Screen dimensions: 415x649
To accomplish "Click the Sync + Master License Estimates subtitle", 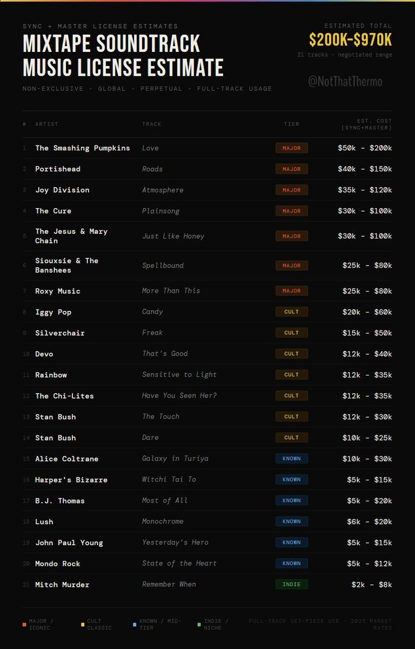I will pyautogui.click(x=101, y=26).
